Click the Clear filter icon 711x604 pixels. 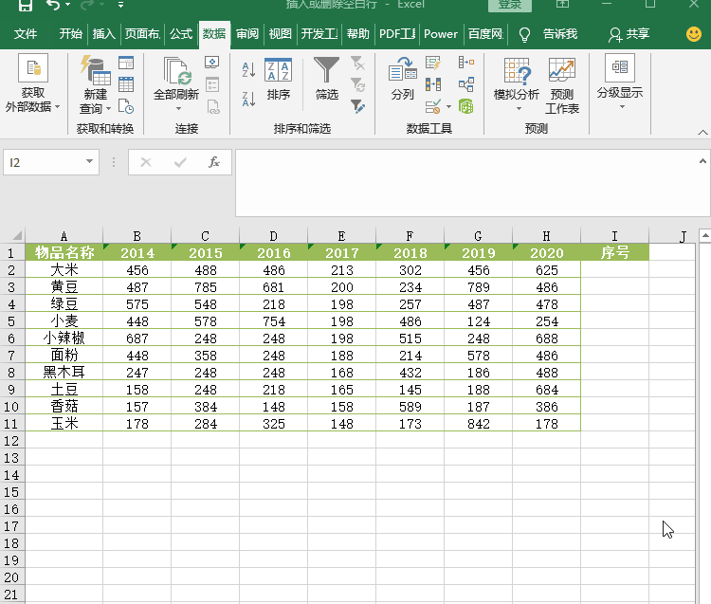tap(357, 63)
